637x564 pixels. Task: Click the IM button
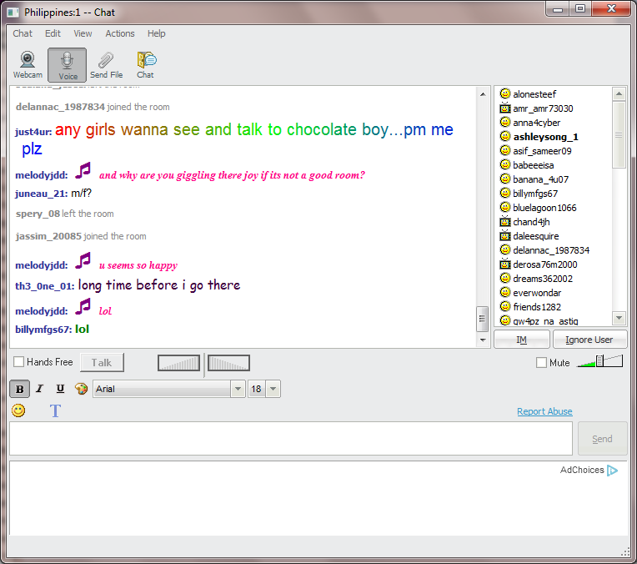tap(522, 340)
